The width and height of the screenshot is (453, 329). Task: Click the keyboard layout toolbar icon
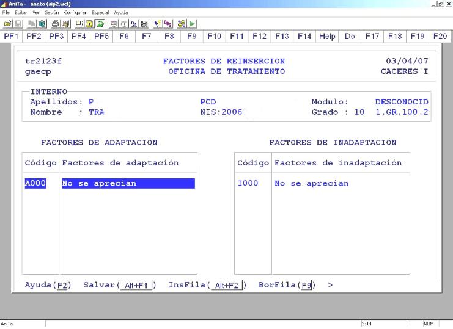[x=142, y=23]
